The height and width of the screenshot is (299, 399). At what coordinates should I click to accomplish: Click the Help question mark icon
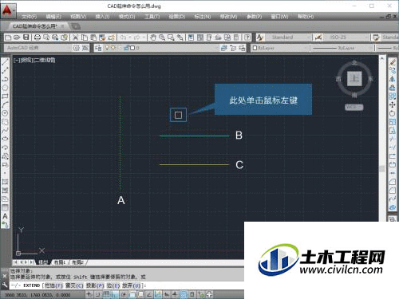247,37
